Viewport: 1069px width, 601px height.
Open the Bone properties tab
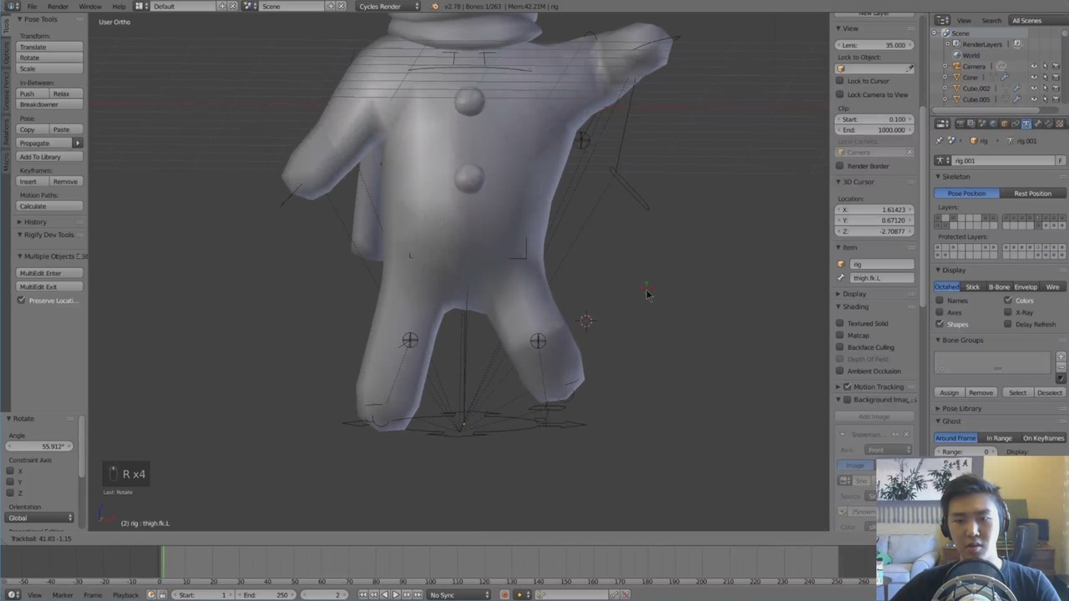[x=1036, y=124]
